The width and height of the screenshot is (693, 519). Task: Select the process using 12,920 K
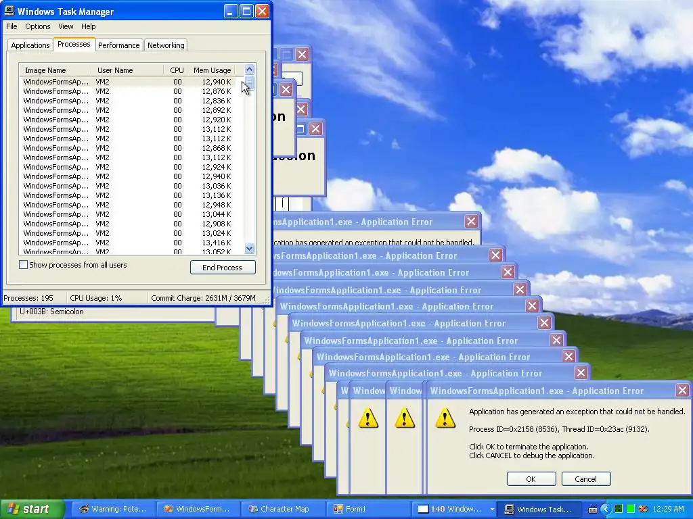[x=131, y=120]
